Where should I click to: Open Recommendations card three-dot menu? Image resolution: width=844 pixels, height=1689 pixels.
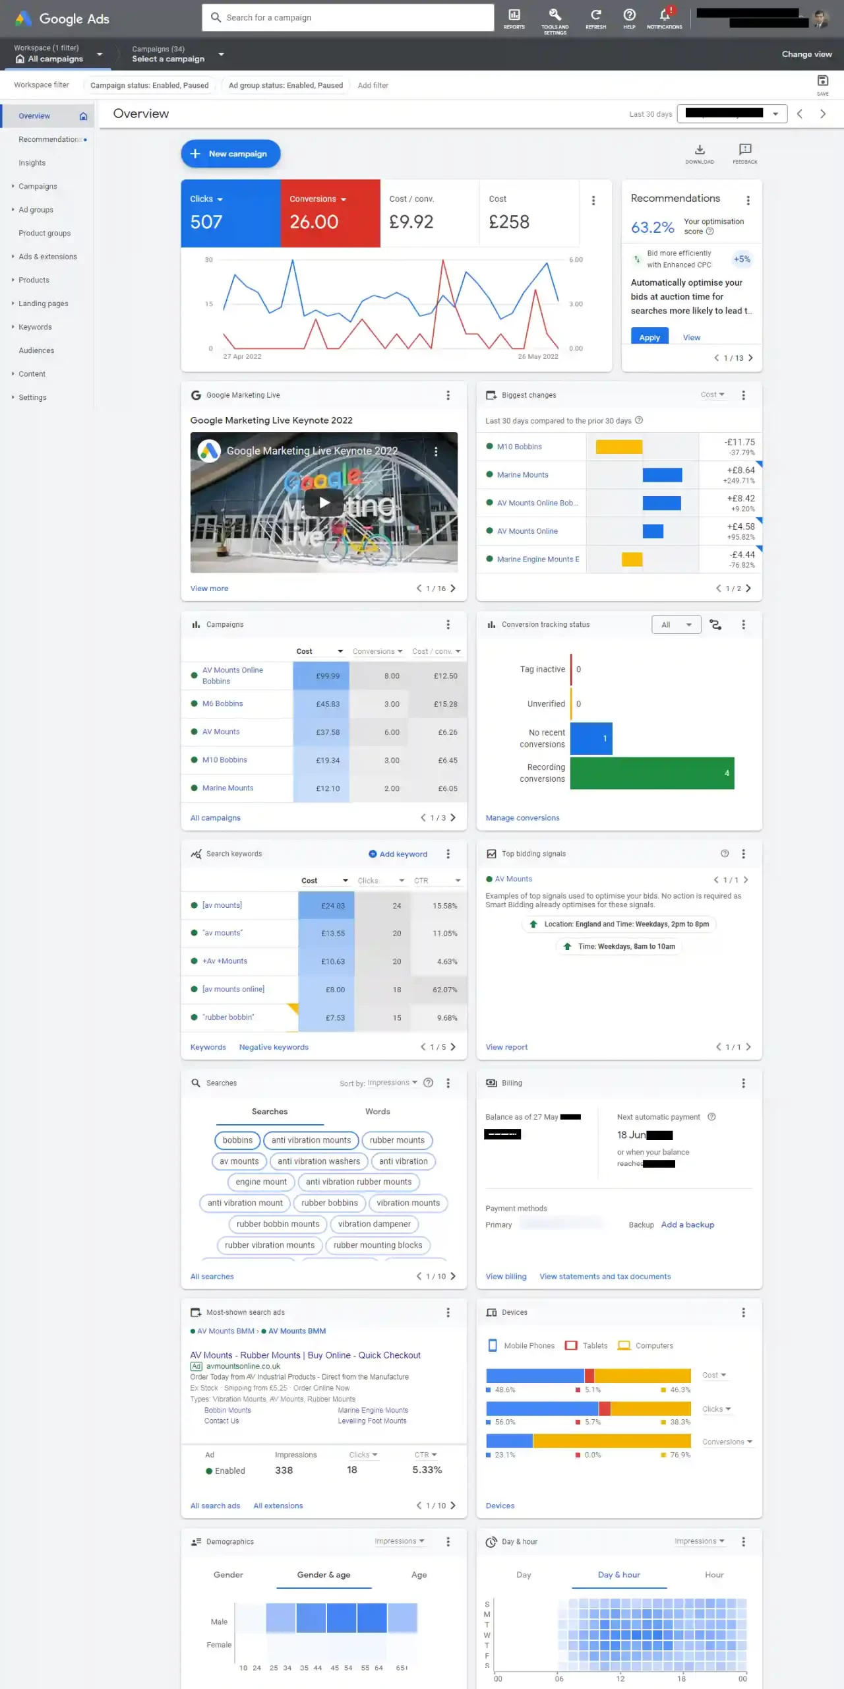pyautogui.click(x=748, y=200)
